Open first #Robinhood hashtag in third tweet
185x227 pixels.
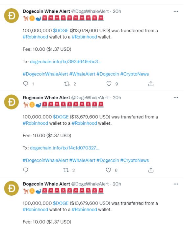tap(35, 210)
